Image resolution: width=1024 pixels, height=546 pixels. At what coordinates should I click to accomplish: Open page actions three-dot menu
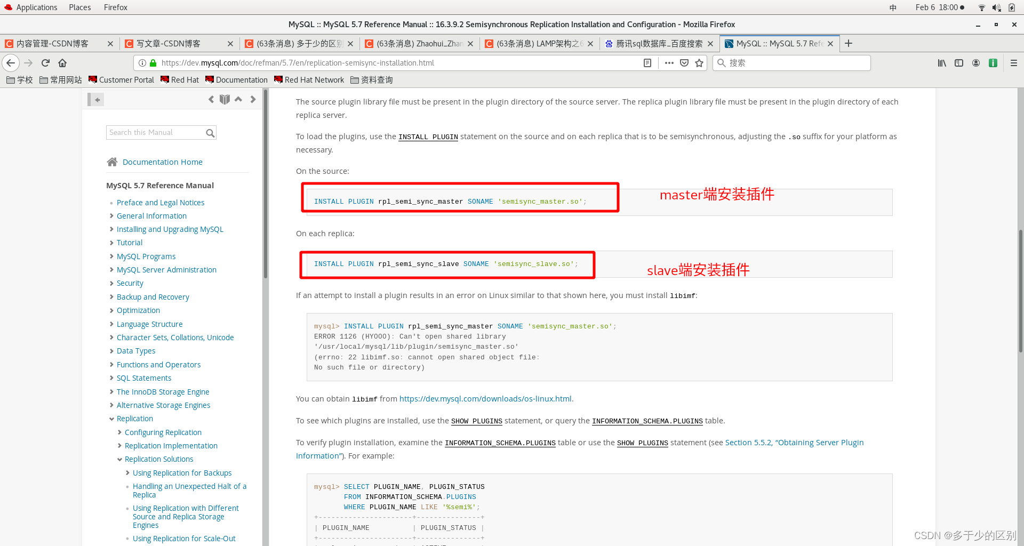tap(669, 63)
